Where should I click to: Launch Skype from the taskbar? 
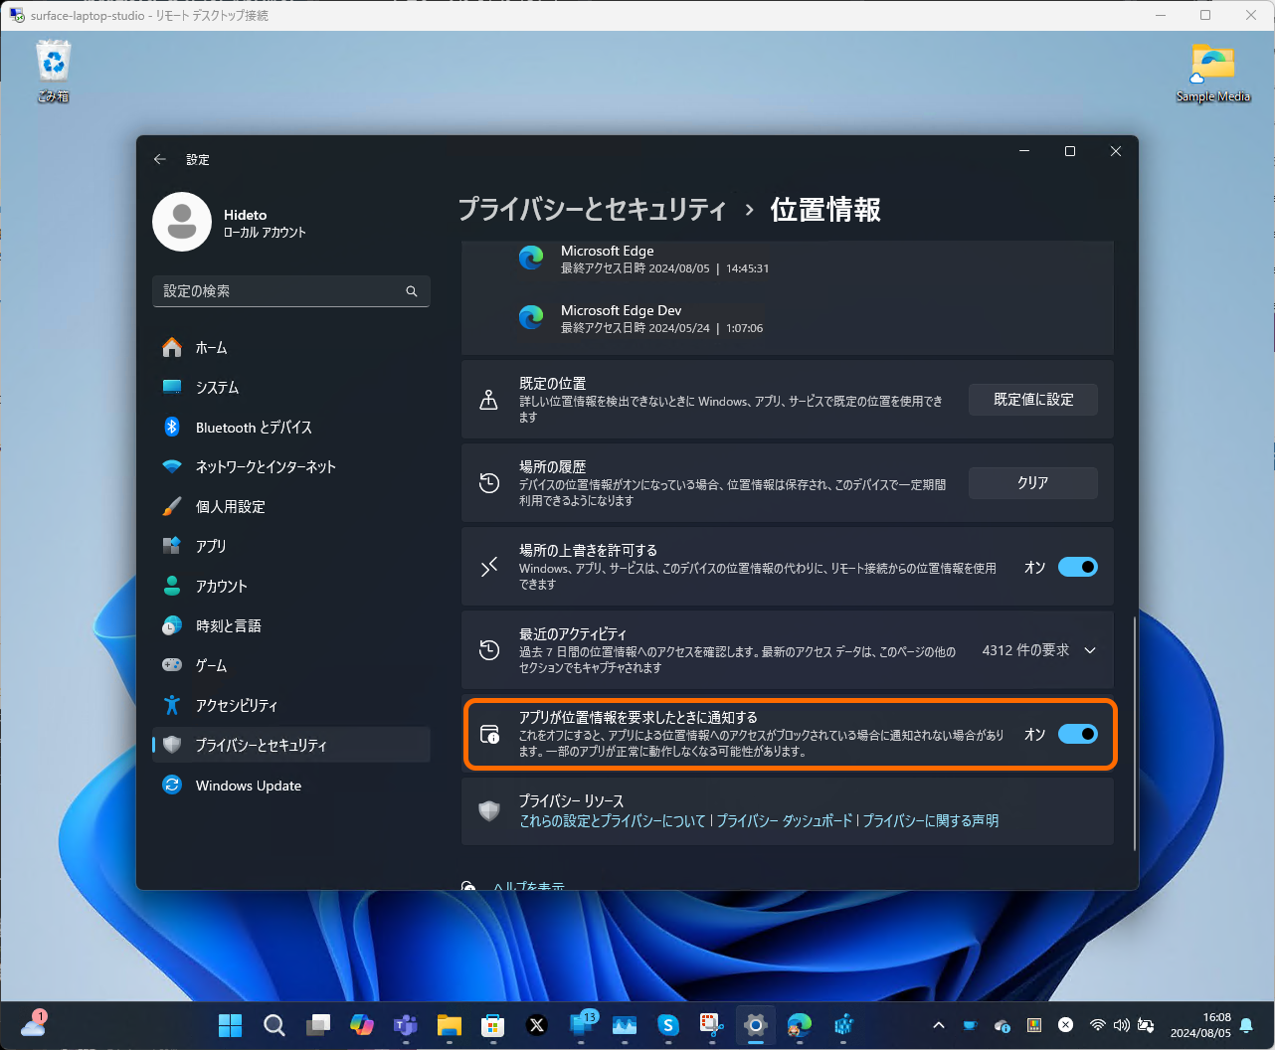click(x=668, y=1025)
